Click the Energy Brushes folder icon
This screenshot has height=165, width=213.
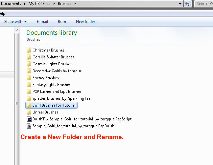point(29,78)
